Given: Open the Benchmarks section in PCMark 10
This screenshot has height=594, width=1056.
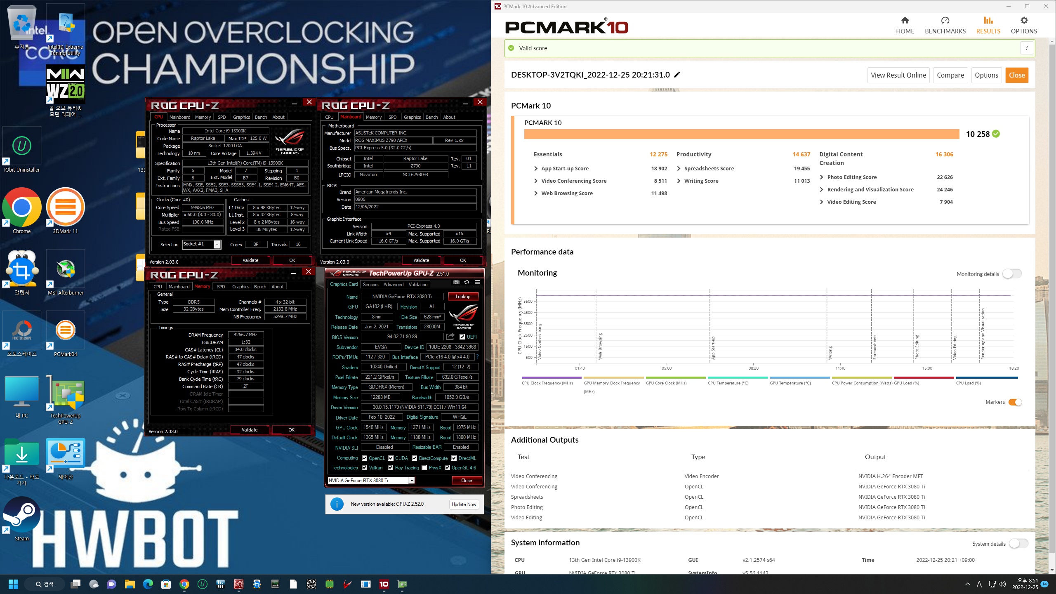Looking at the screenshot, I should pyautogui.click(x=945, y=26).
